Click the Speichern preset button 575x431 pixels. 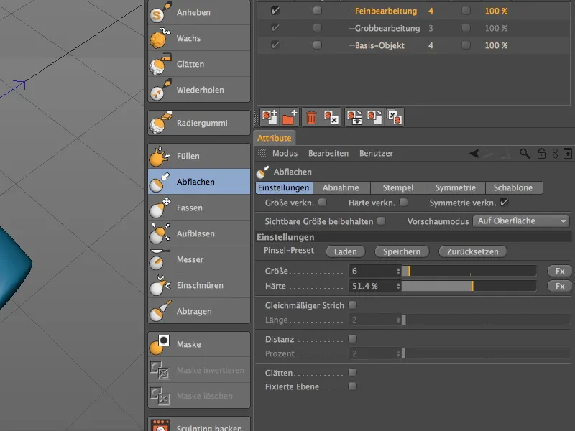[402, 252]
